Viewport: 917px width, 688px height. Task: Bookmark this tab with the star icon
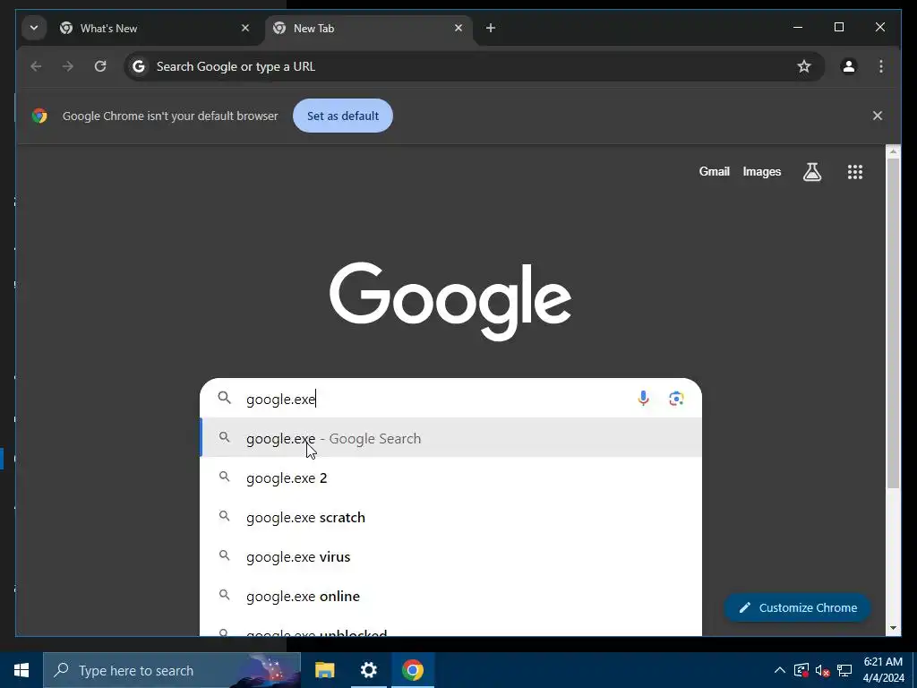(x=804, y=66)
